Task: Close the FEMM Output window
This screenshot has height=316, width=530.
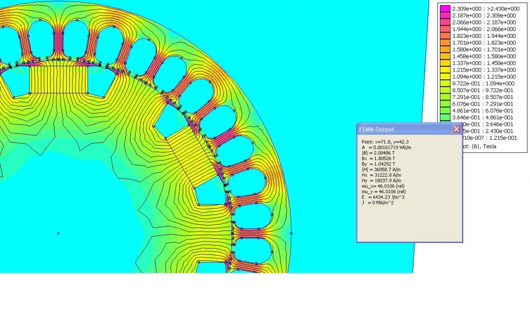Action: pos(457,129)
